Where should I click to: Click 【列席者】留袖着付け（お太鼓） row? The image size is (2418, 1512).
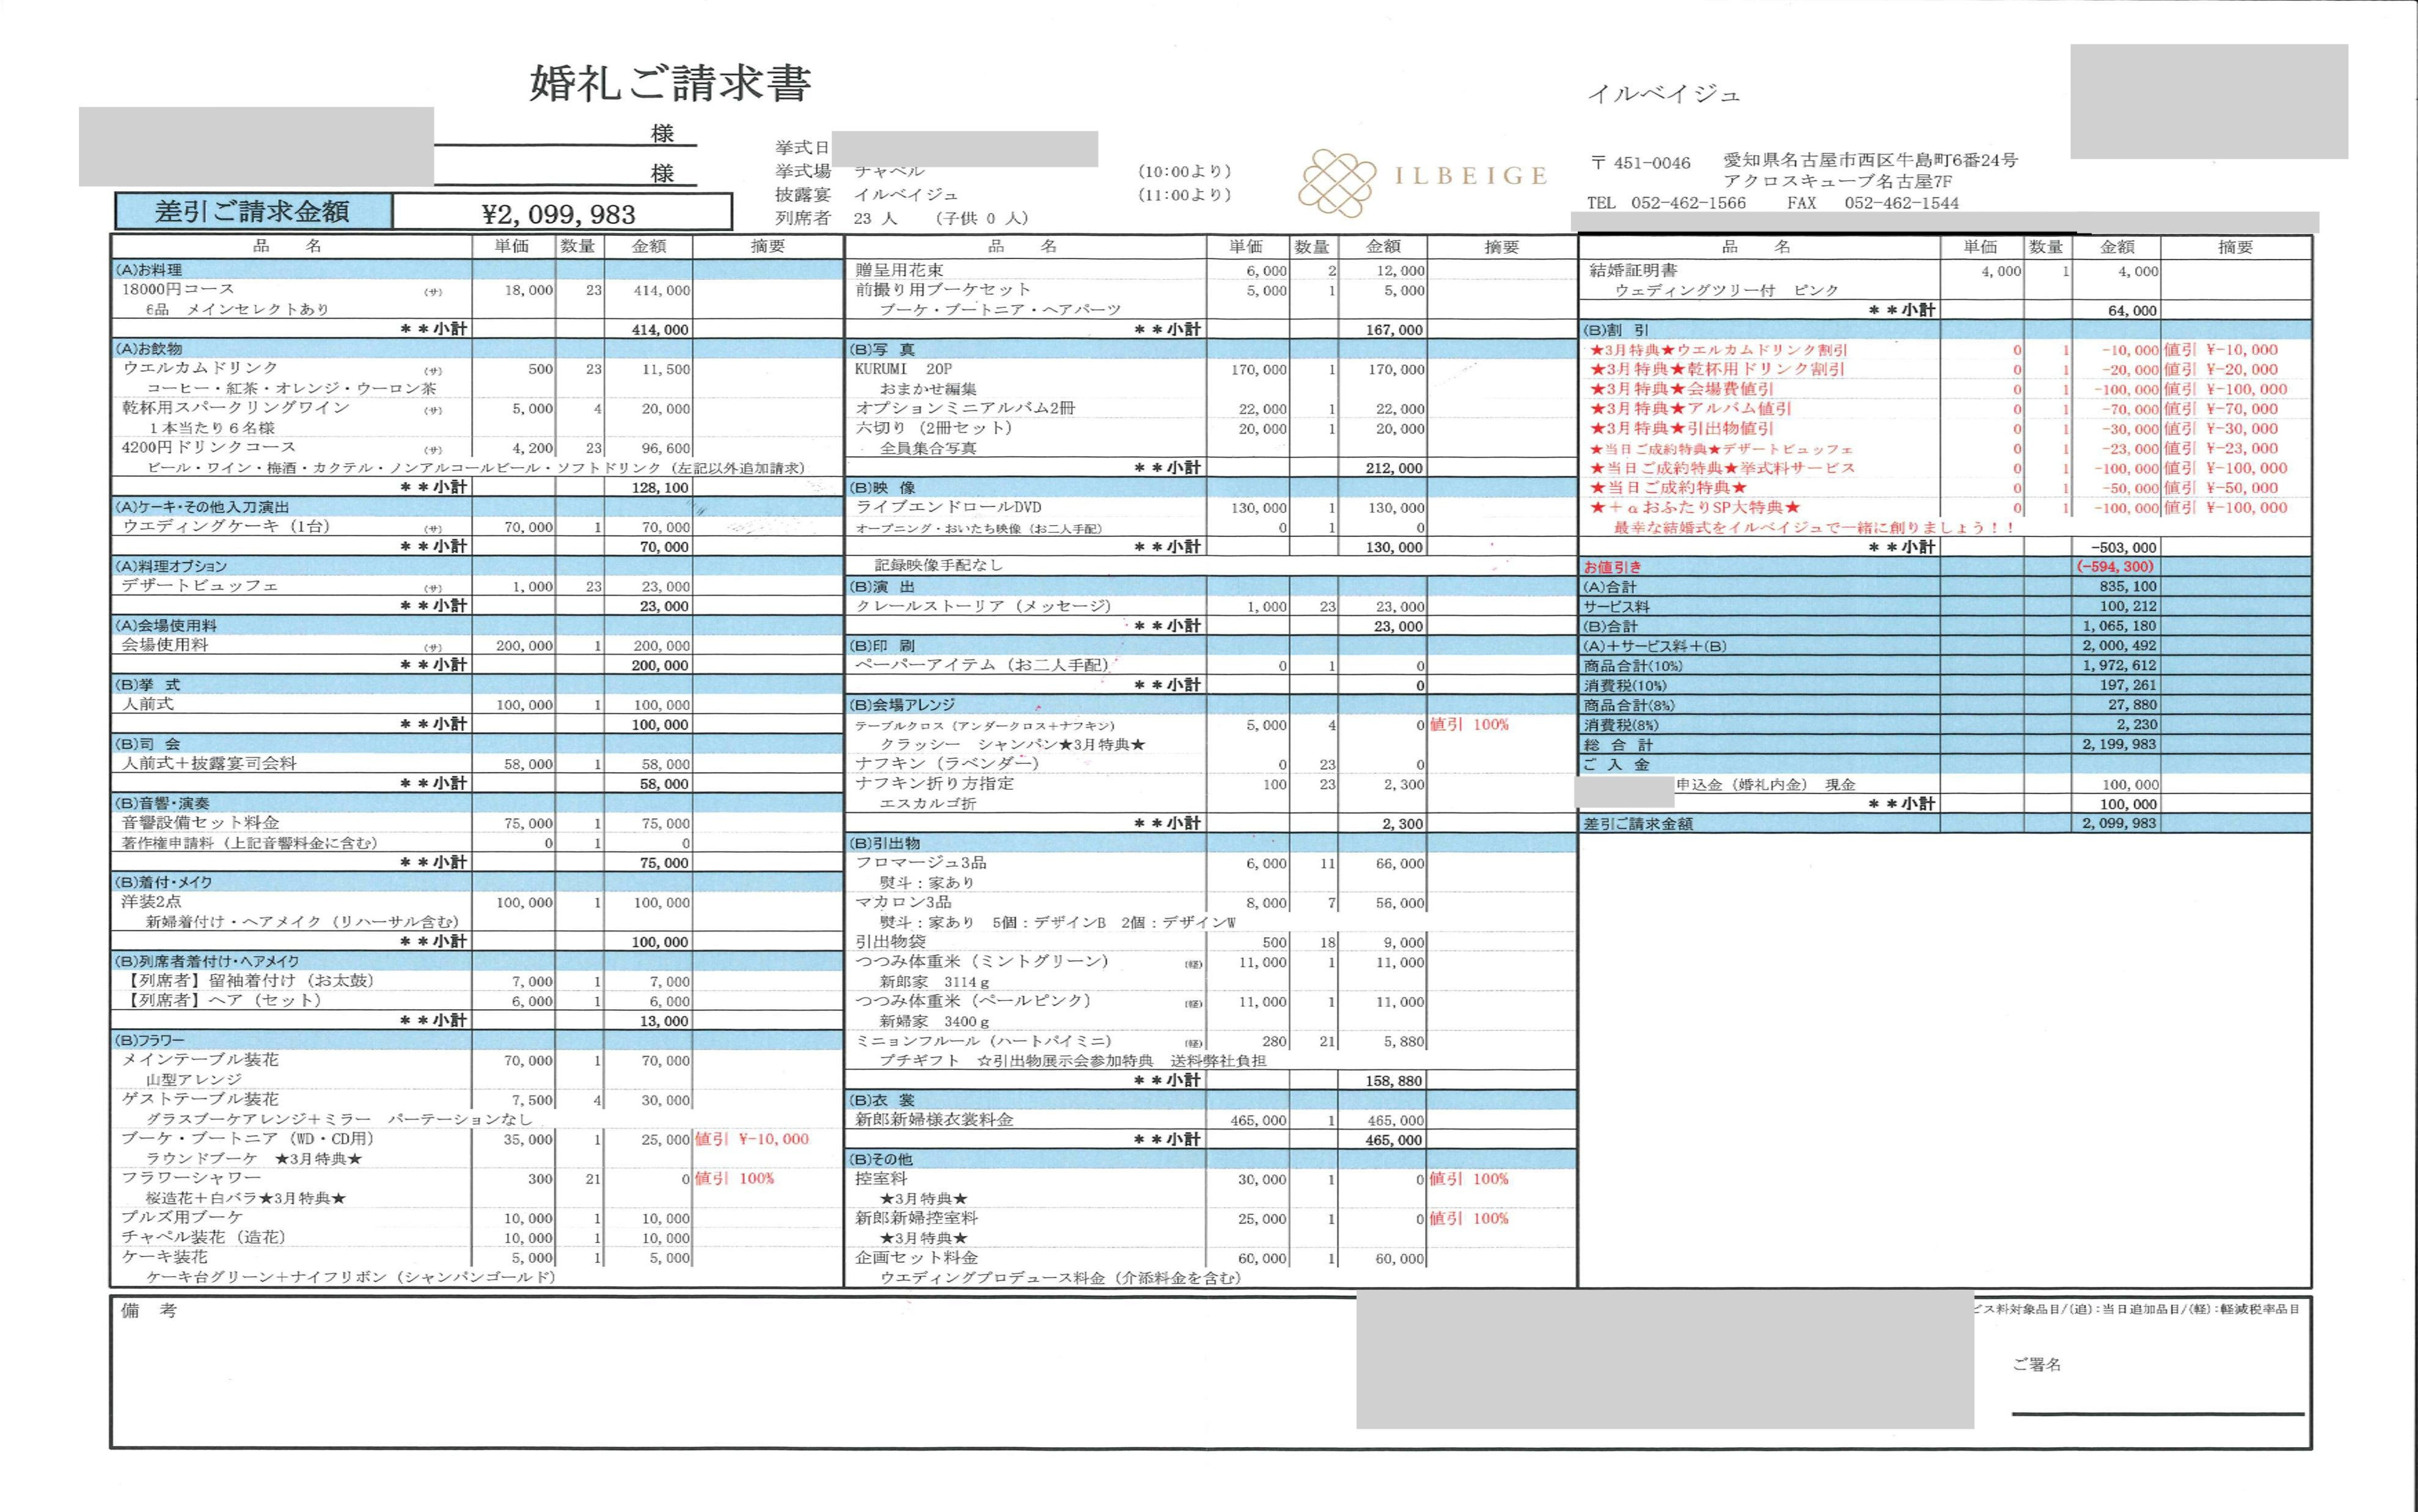coord(405,981)
